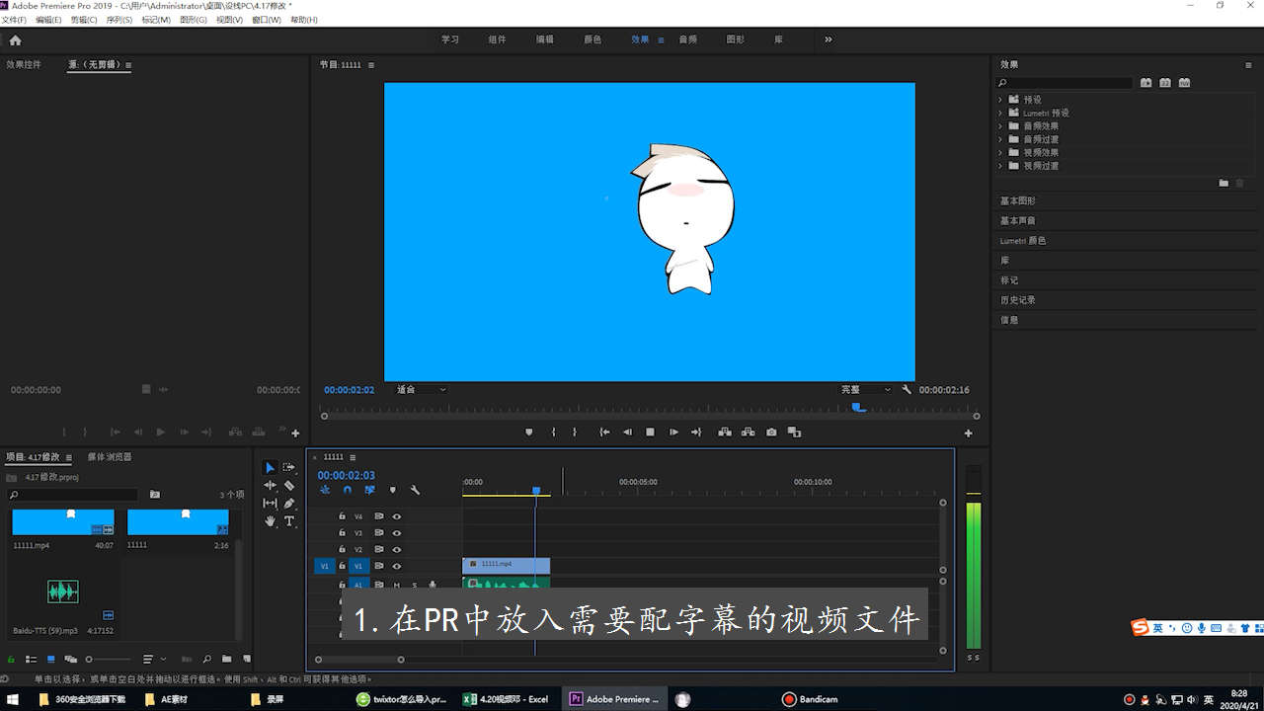Screen dimensions: 1264x711
Task: Click Export Frame camera icon
Action: pos(771,433)
